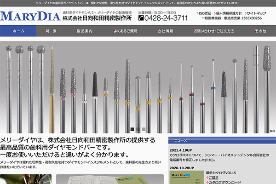
Task: Click the ニュース section header
Action: pos(222,140)
